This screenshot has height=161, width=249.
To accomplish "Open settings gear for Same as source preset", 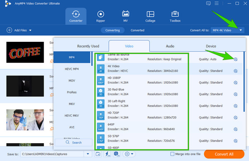I will coord(235,59).
